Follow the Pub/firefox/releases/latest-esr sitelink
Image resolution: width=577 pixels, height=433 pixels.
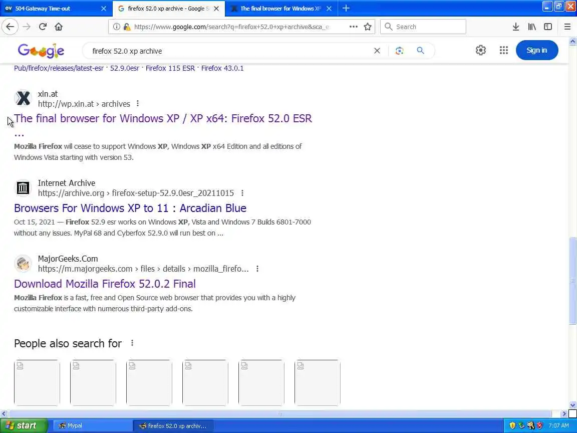click(x=59, y=68)
